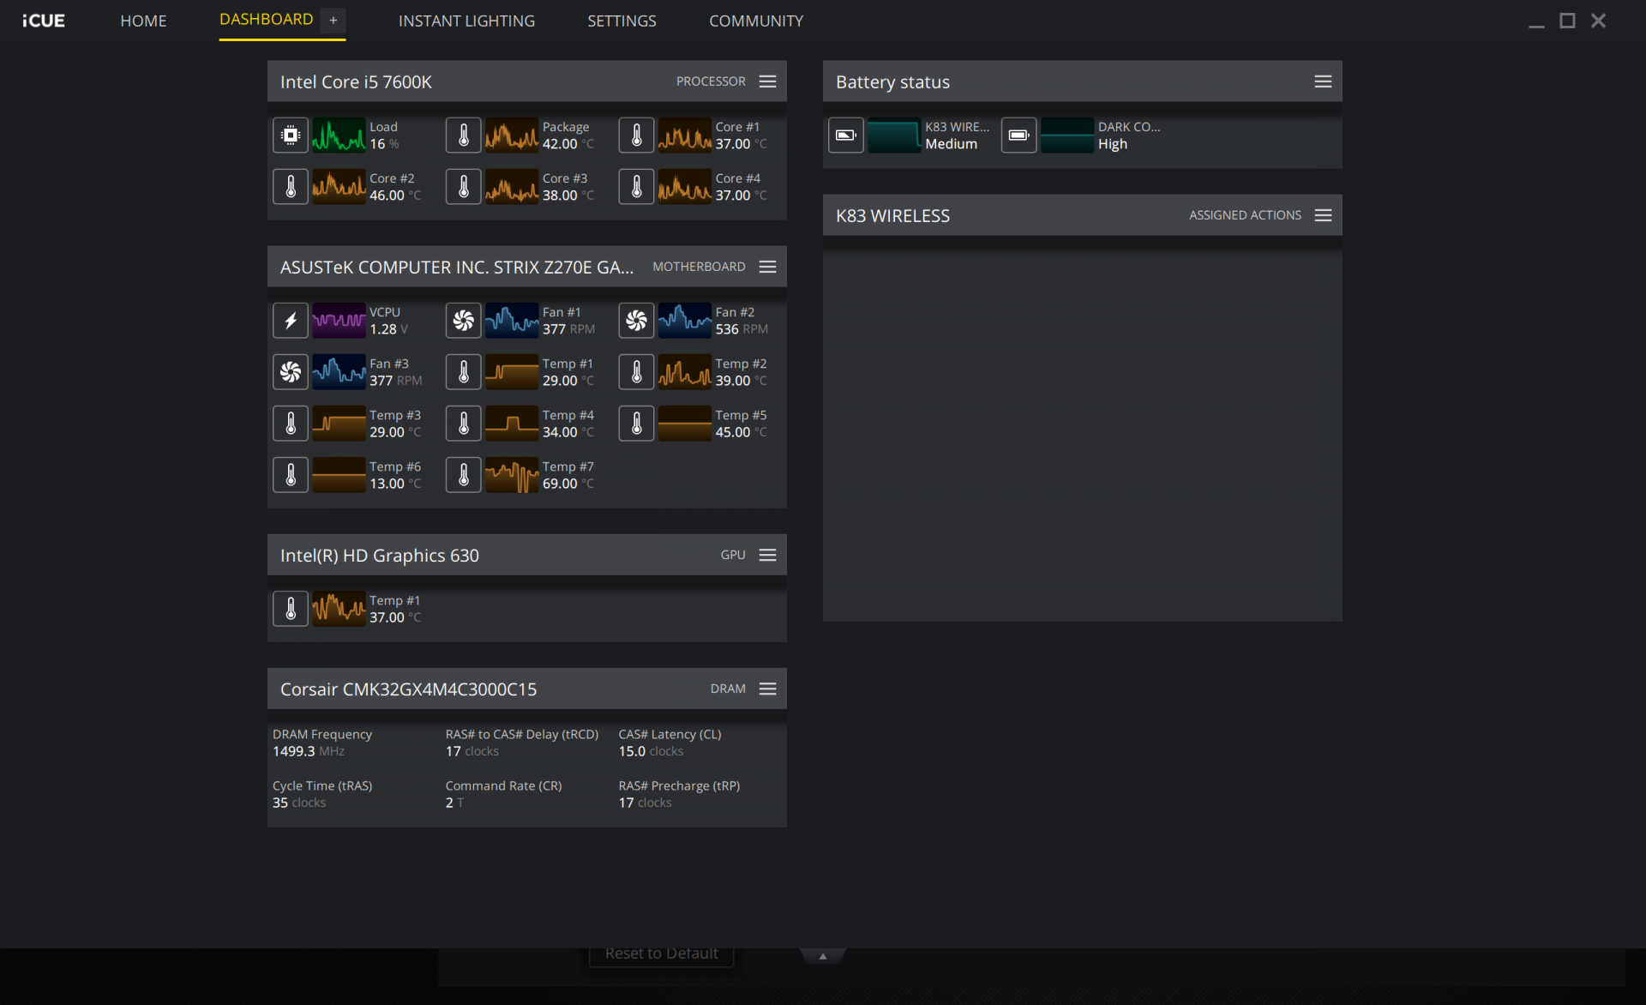
Task: Open the Settings tab
Action: (622, 21)
